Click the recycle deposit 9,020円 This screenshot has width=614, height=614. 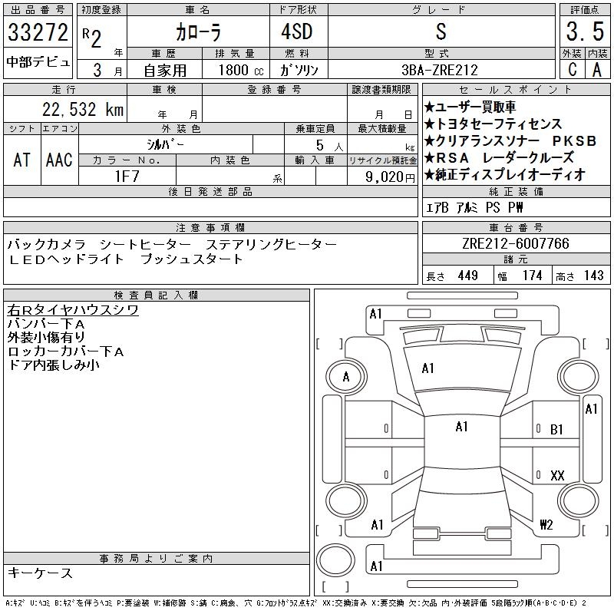click(390, 177)
